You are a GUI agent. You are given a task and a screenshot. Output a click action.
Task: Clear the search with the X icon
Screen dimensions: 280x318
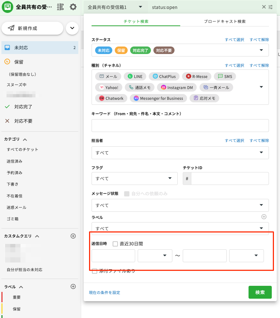(x=264, y=7)
